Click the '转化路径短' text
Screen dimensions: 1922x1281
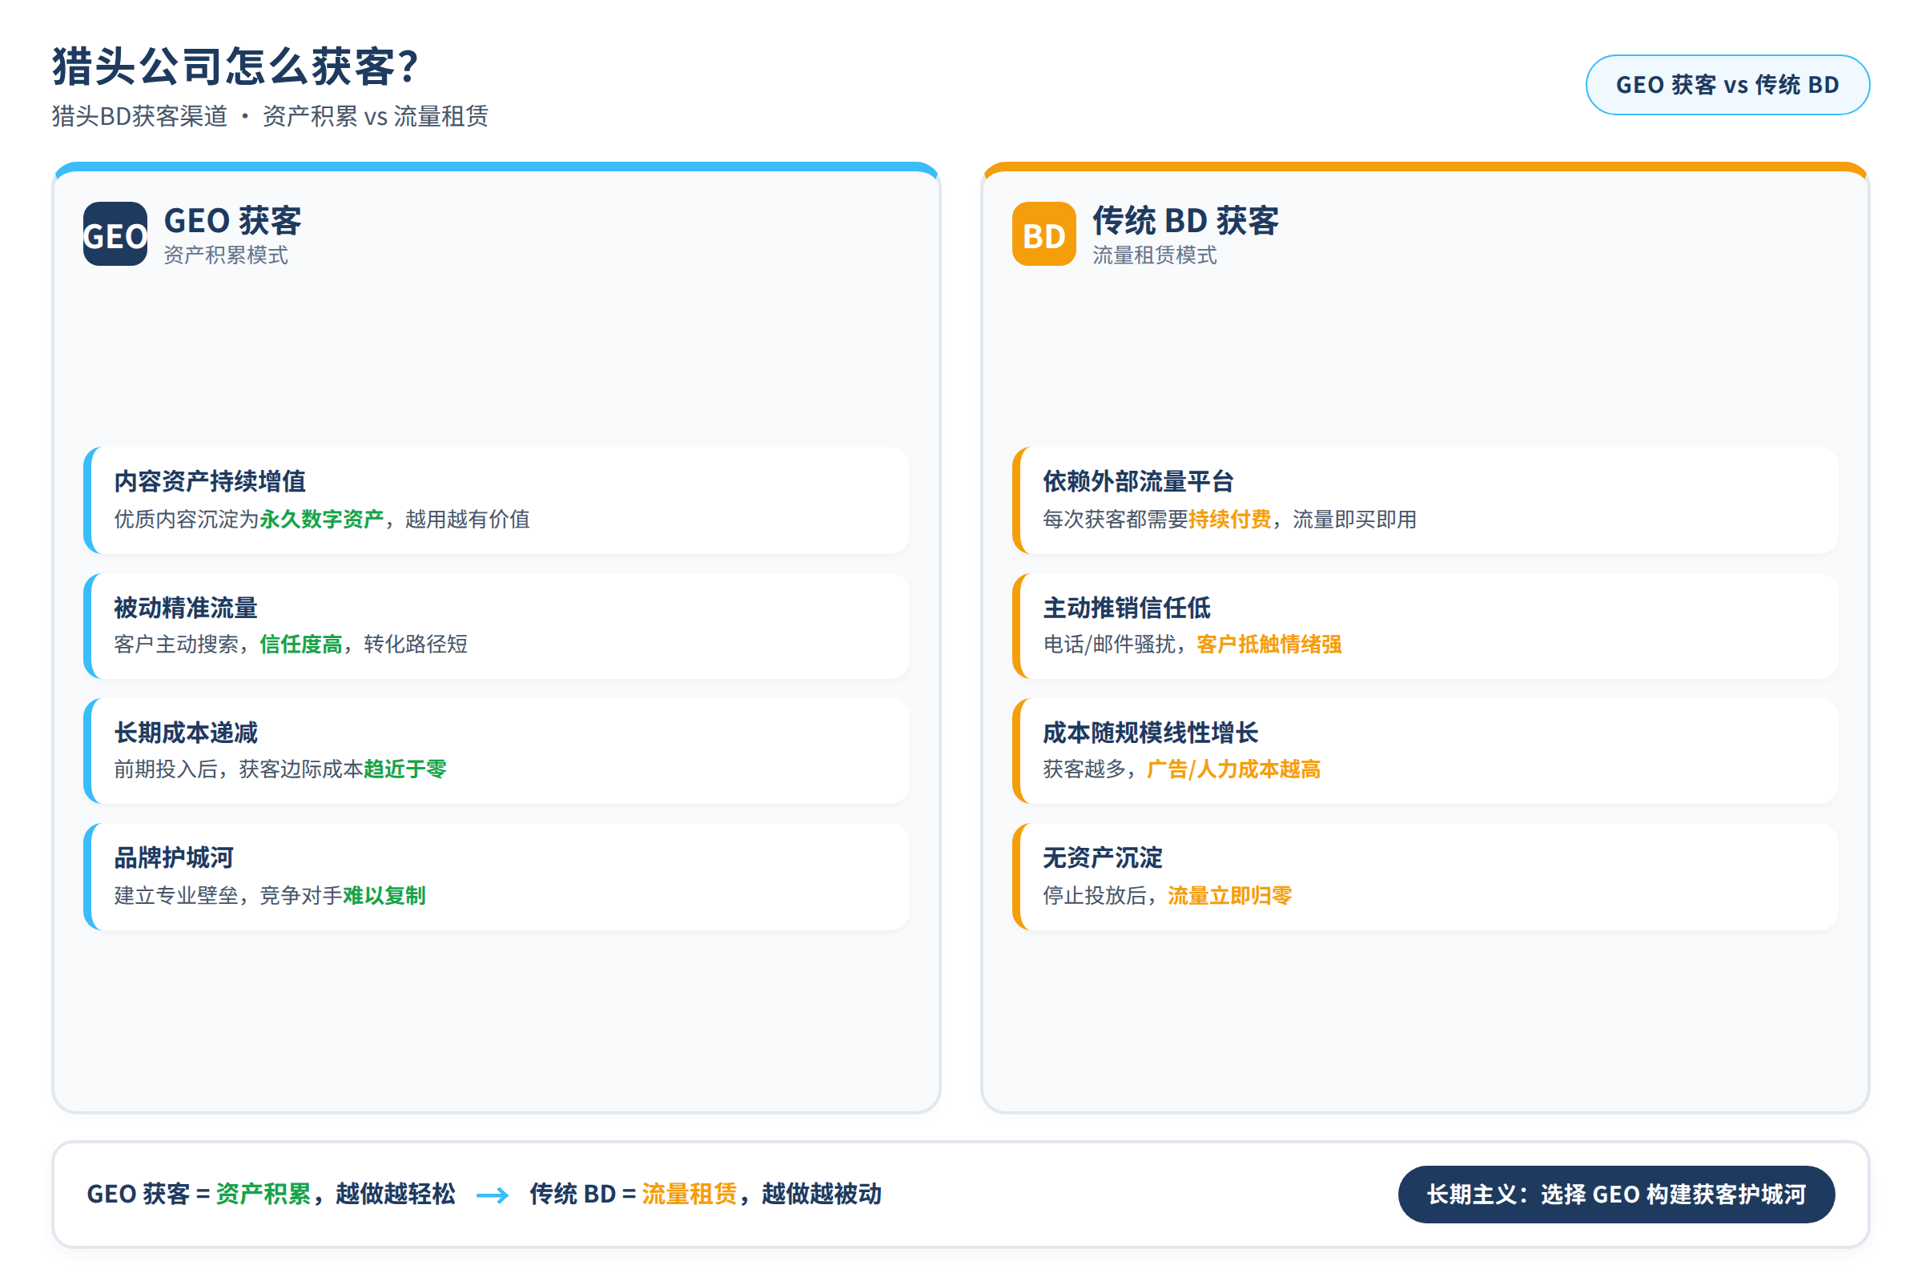pyautogui.click(x=416, y=644)
